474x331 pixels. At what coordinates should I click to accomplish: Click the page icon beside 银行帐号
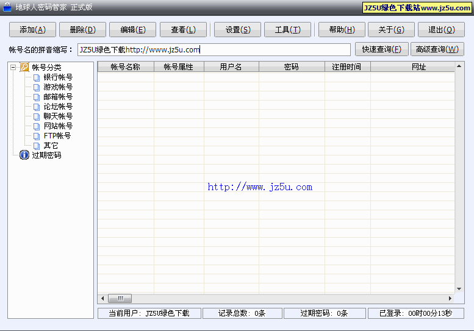[37, 78]
